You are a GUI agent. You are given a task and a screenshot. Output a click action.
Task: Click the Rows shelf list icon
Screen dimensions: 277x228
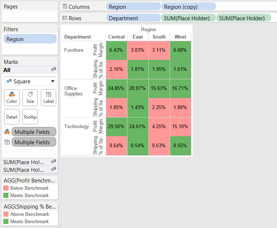tap(65, 18)
